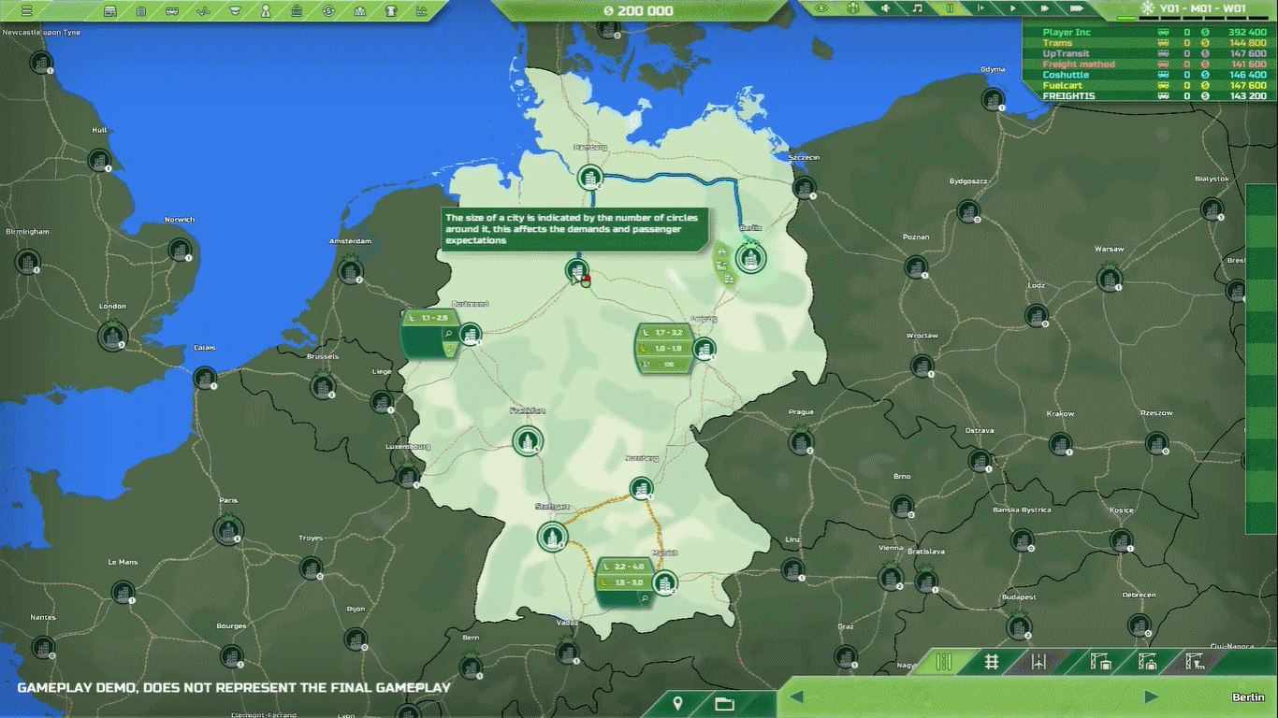The height and width of the screenshot is (718, 1278).
Task: Toggle the eye view overlay
Action: tap(821, 7)
